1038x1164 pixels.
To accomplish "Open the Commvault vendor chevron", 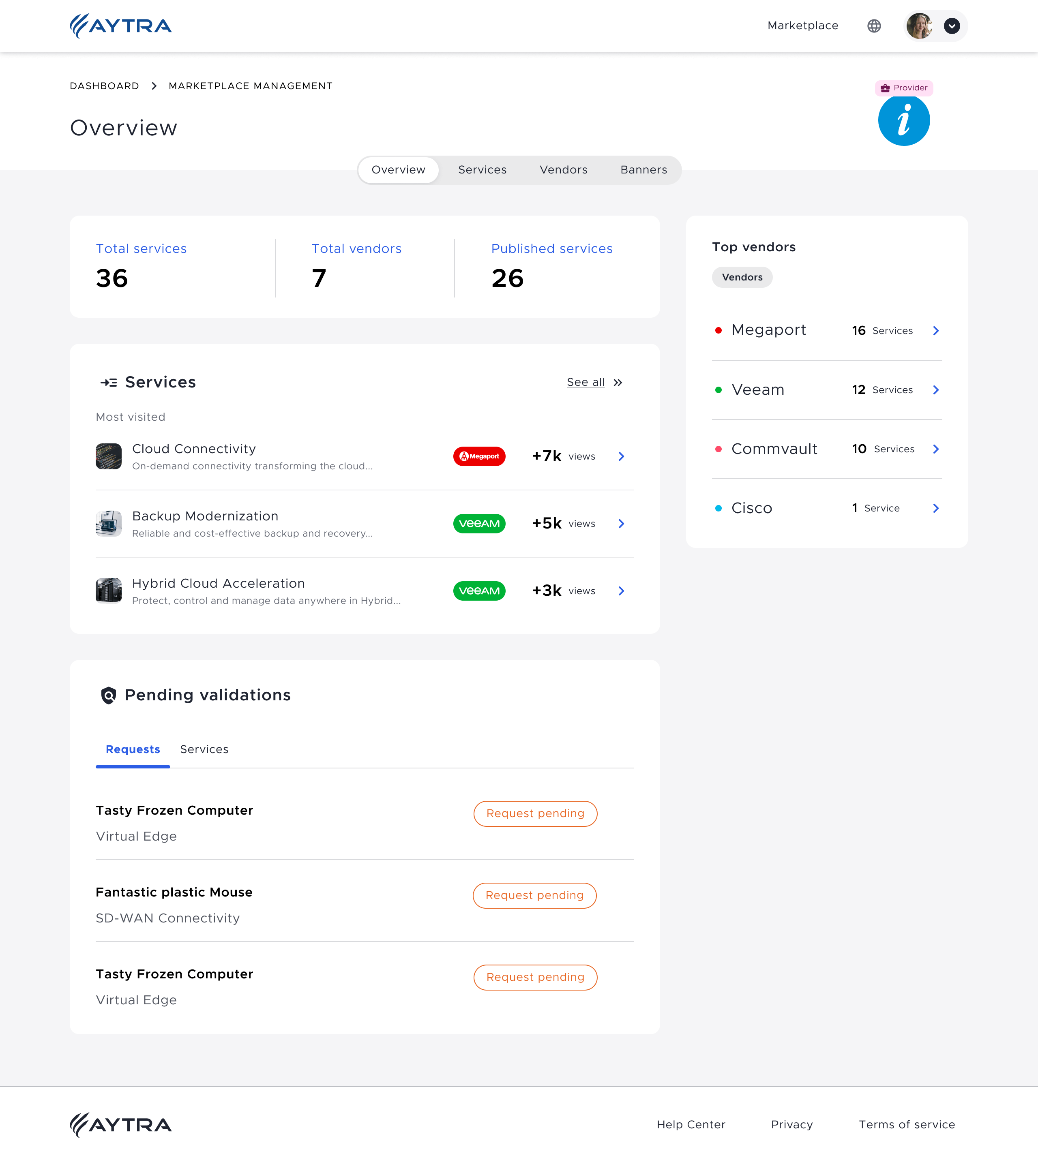I will coord(935,449).
